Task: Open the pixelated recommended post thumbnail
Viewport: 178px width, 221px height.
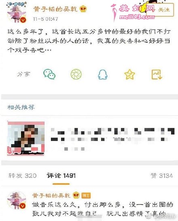Action: pyautogui.click(x=26, y=138)
